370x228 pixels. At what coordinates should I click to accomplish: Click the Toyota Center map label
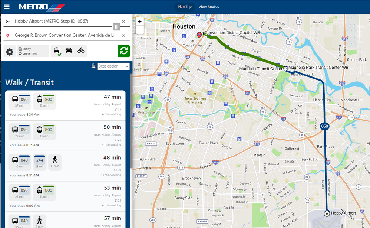pyautogui.click(x=192, y=45)
